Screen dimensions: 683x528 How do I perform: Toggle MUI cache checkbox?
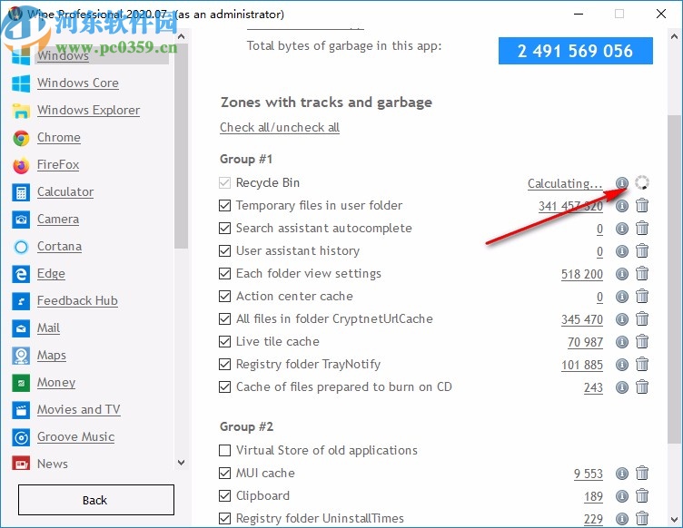point(224,473)
